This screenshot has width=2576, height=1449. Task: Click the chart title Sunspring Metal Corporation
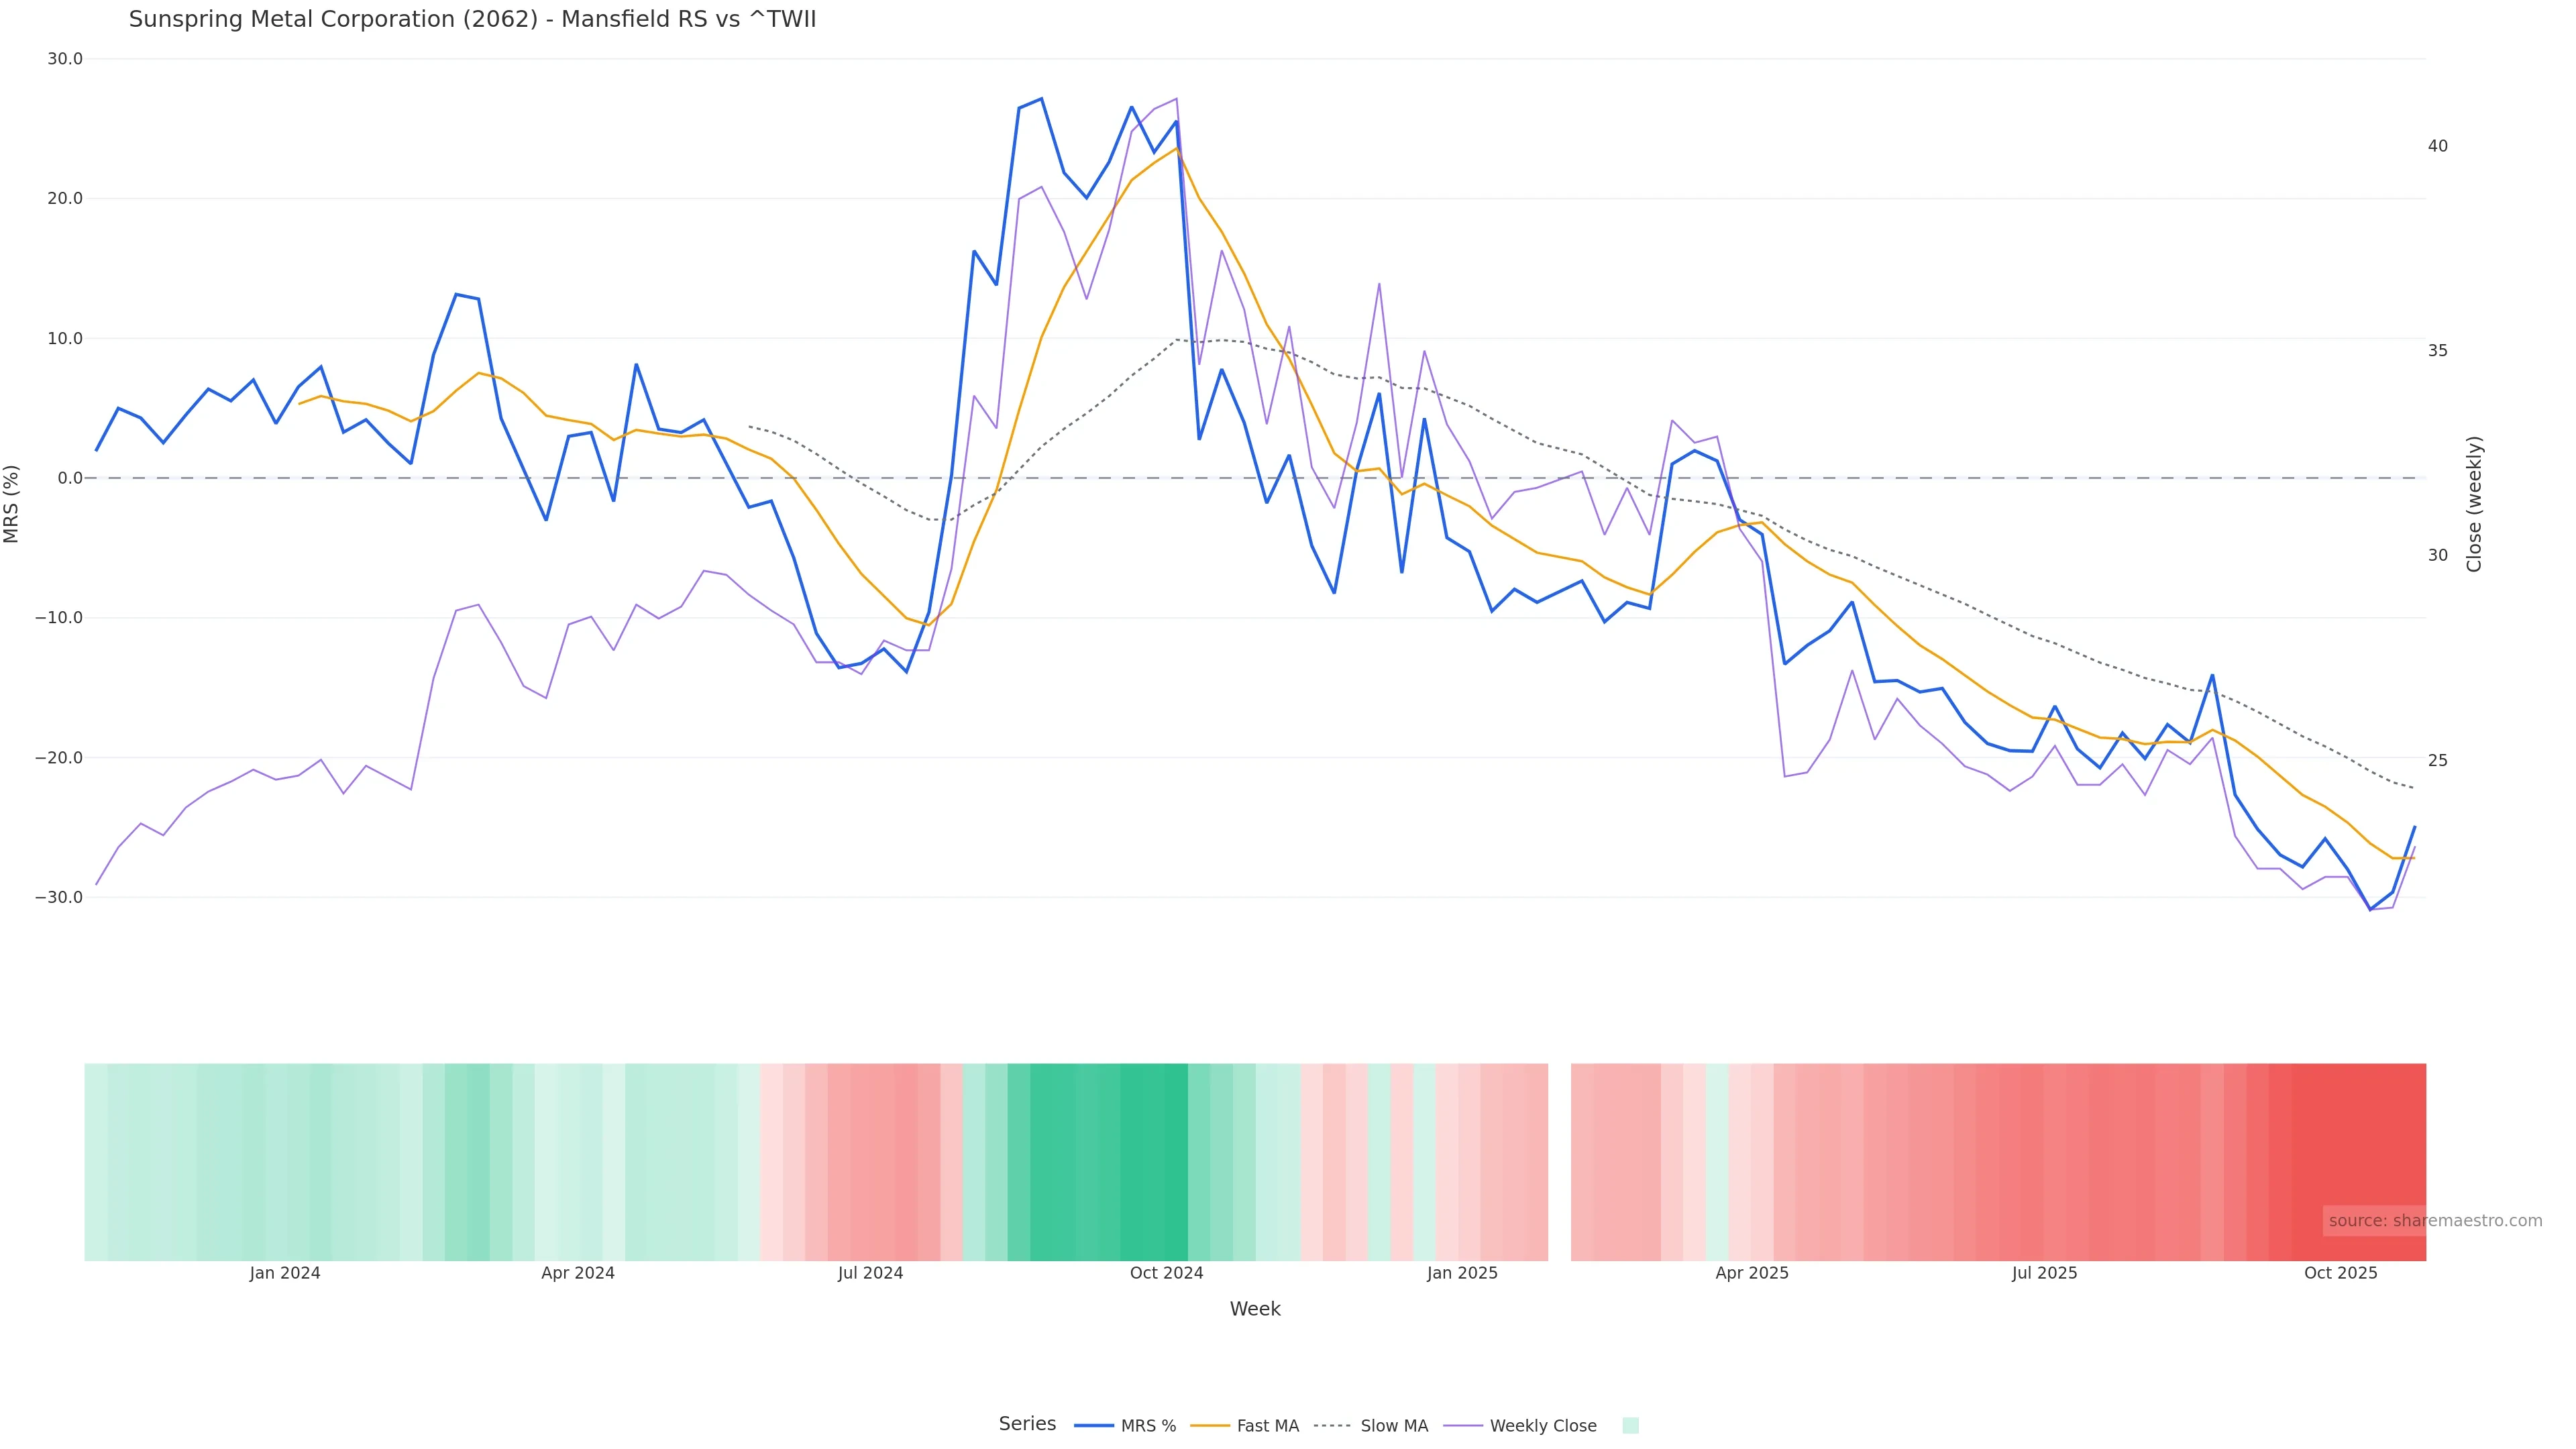pos(472,20)
